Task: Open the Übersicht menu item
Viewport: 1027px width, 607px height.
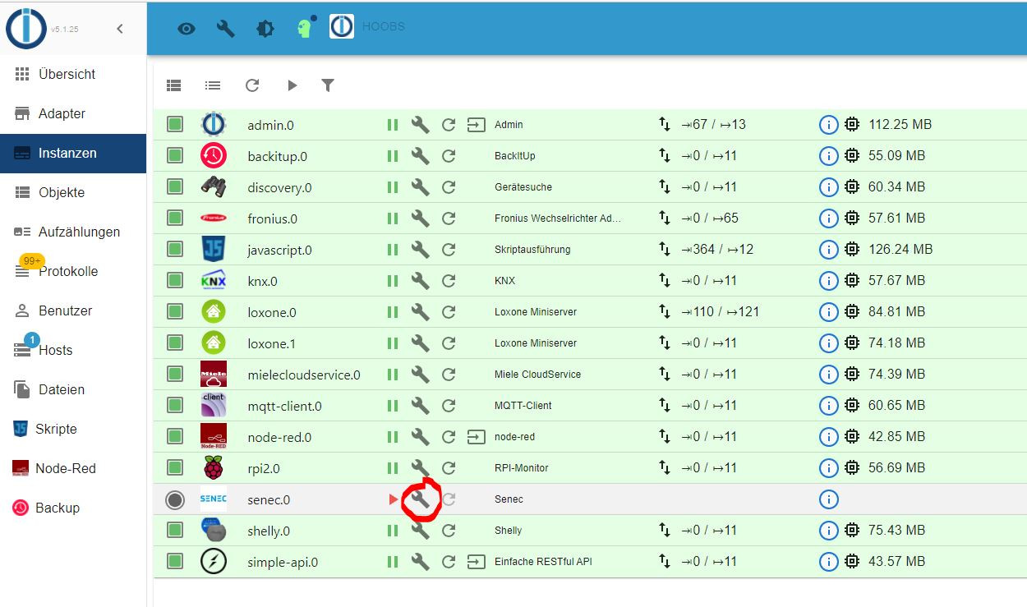Action: [73, 74]
